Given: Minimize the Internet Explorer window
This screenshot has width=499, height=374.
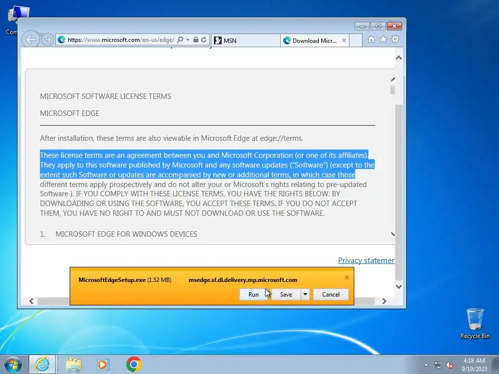Looking at the screenshot, I should (x=362, y=26).
